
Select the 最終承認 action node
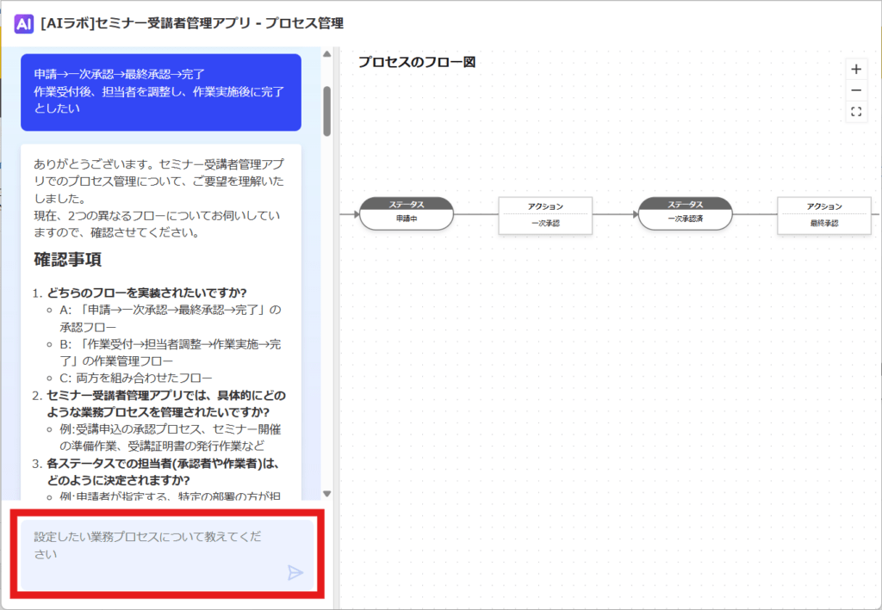click(823, 215)
